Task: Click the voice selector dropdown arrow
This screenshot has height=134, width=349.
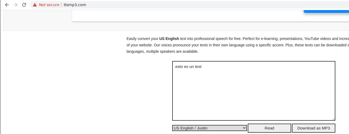Action: click(x=244, y=128)
